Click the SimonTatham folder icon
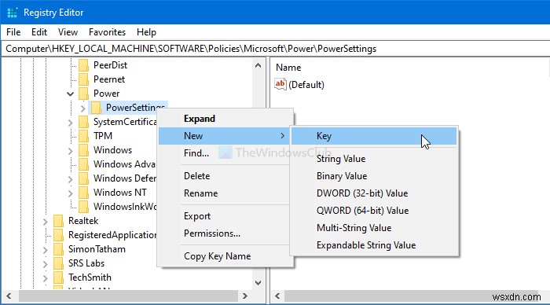Screen dimensions: 550x305 58,249
